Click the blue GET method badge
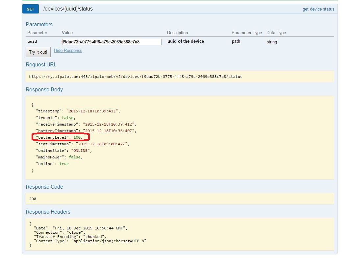This screenshot has width=352, height=259. (x=30, y=9)
